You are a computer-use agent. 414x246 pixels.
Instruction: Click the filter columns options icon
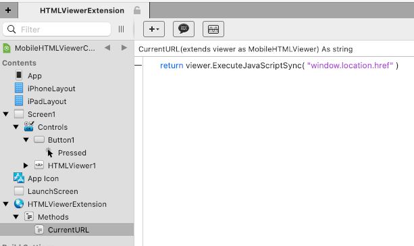point(121,29)
